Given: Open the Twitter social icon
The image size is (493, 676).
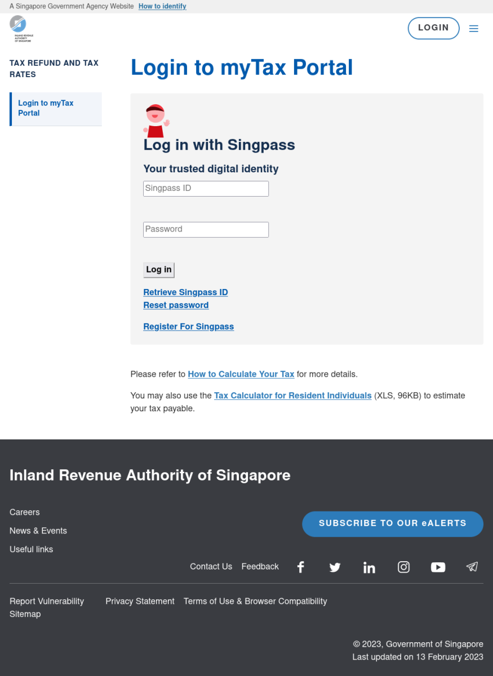Looking at the screenshot, I should coord(335,567).
